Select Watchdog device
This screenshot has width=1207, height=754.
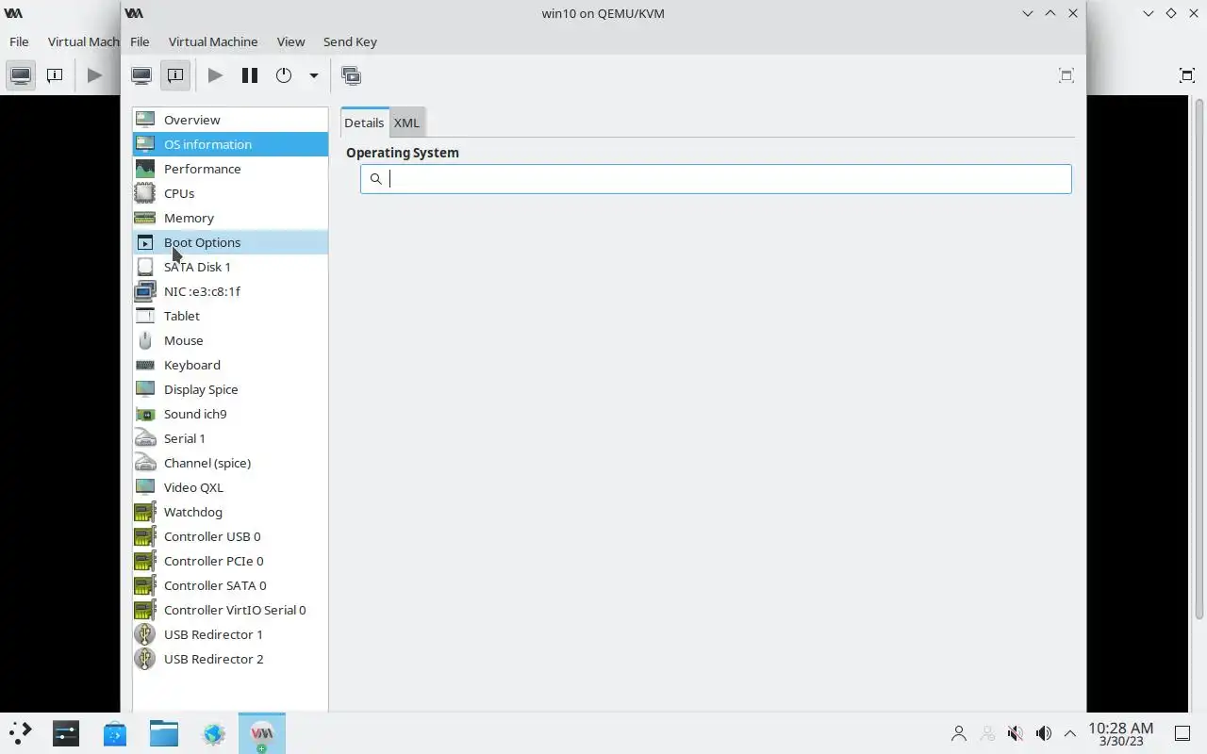coord(230,512)
